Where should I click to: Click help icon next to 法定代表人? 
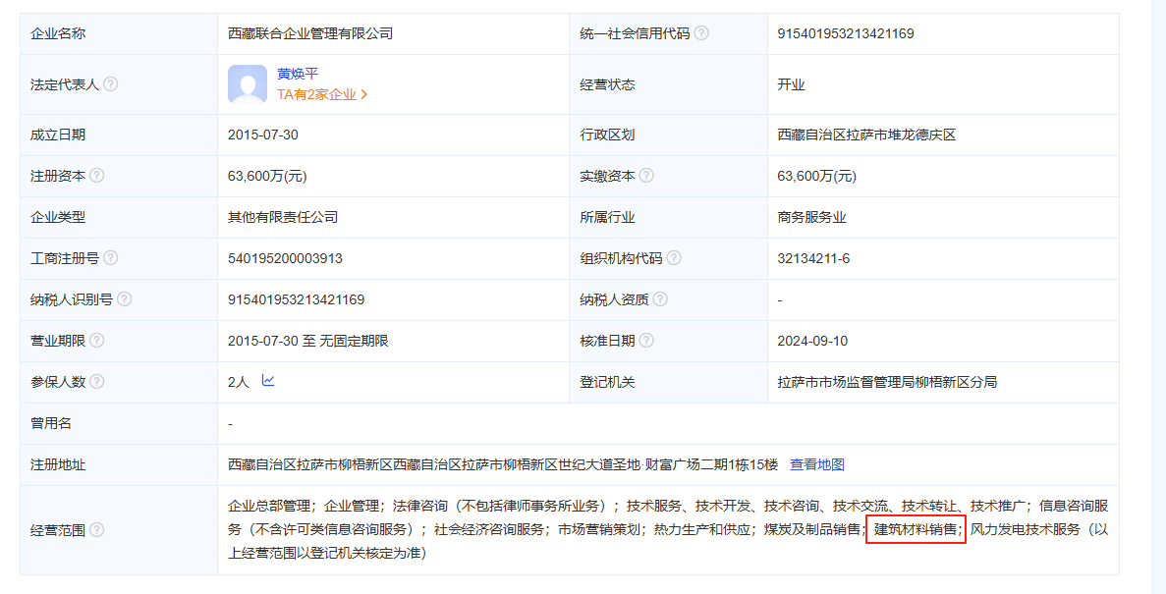tap(110, 84)
